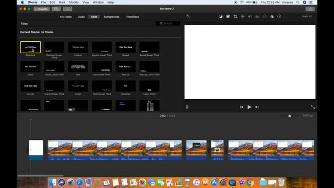
Task: Select the Focus Lower Third title
Action: click(x=54, y=66)
